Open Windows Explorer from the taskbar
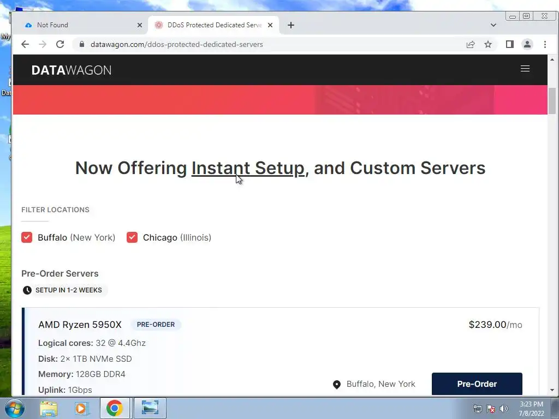 coord(49,408)
